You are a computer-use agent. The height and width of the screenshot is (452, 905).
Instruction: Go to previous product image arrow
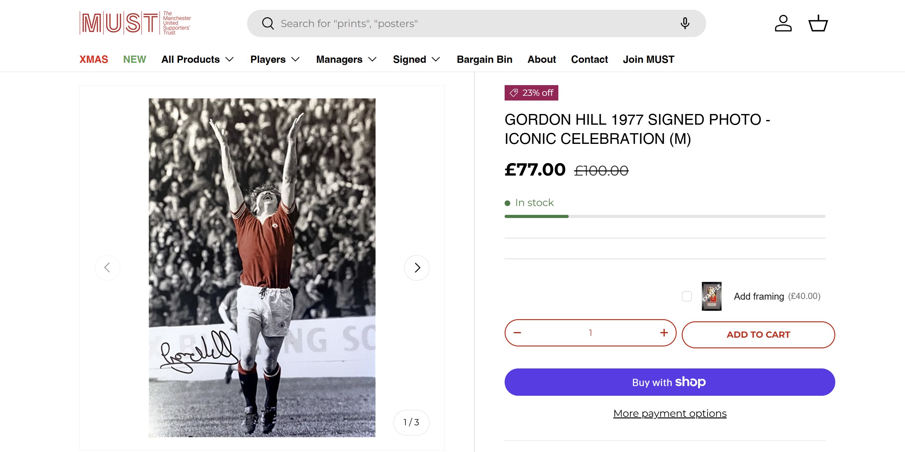107,268
